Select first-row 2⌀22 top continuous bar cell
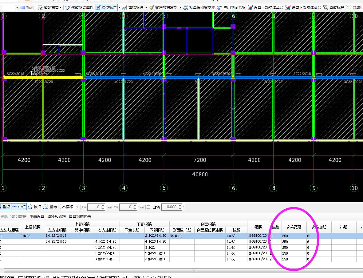363x278 pixels. [x=32, y=236]
